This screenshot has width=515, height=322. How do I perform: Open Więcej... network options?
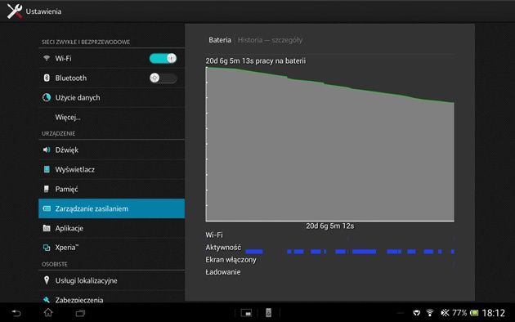[112, 117]
